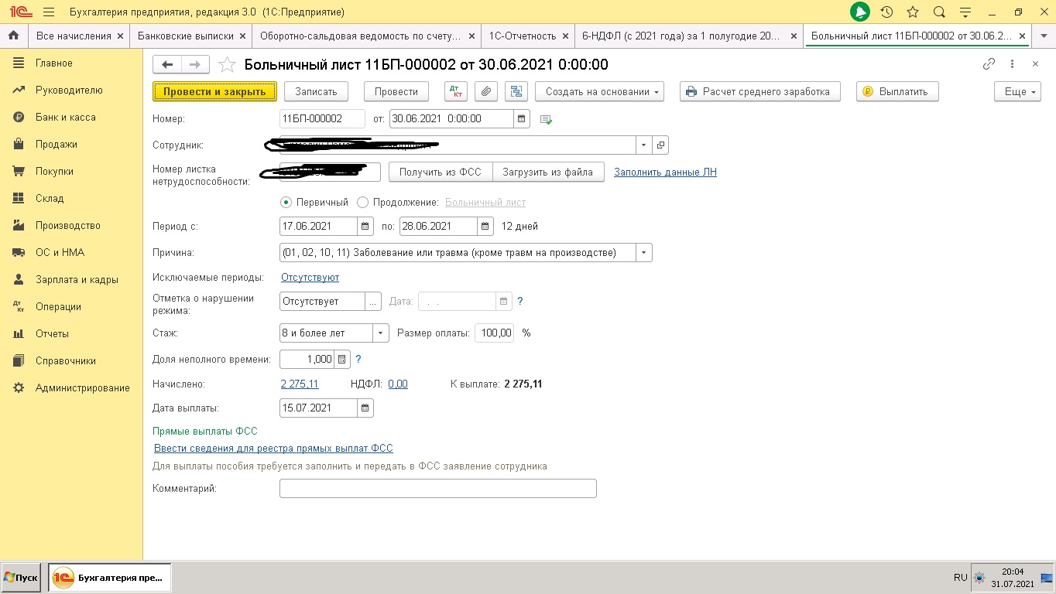Focus Размер оплаты percentage field
Image resolution: width=1056 pixels, height=594 pixels.
[494, 333]
